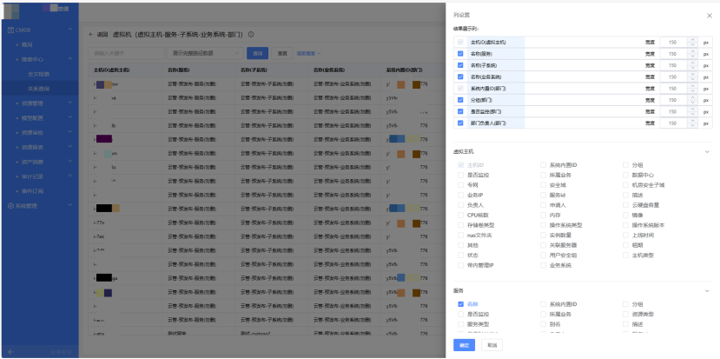Decrease width for 名称(子系统) using down arrow
Viewport: 720px width, 359px height.
click(693, 68)
